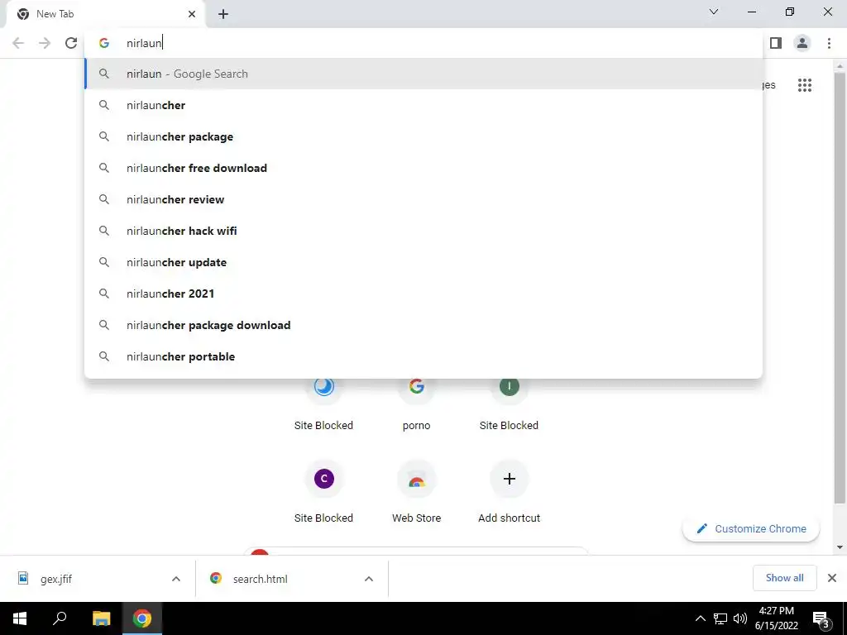
Task: Close the New Tab tab
Action: click(x=192, y=14)
